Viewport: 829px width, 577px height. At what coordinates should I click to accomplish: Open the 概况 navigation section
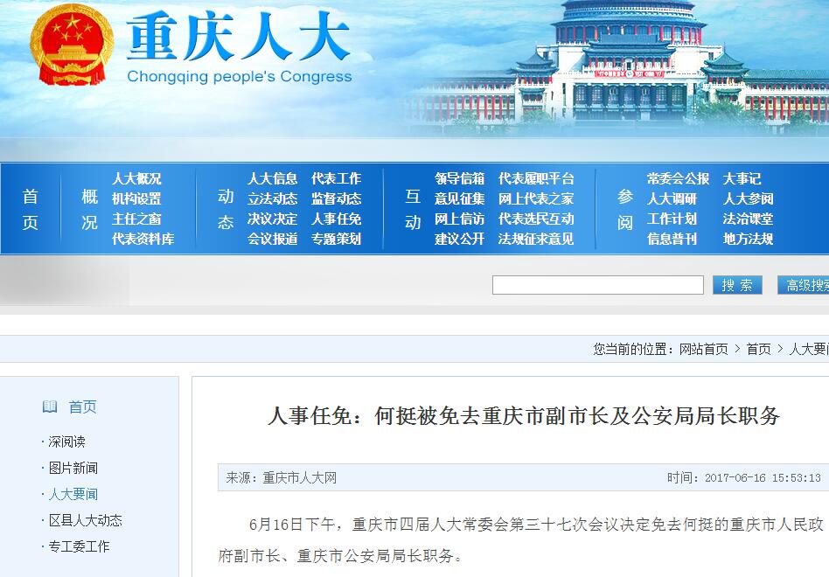click(89, 209)
